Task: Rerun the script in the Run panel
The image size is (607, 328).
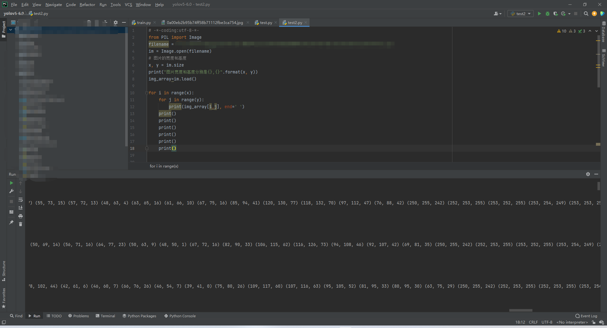Action: tap(11, 183)
